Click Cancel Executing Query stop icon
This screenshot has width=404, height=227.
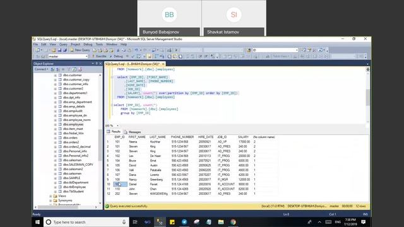[x=128, y=56]
